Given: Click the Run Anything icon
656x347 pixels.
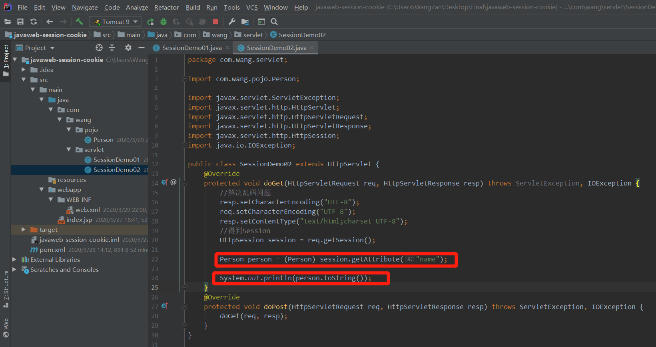Looking at the screenshot, I should click(261, 22).
